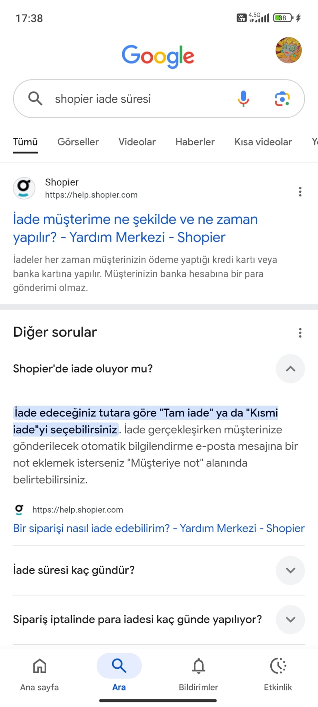
Task: Open the Kısa videolar tab
Action: click(263, 142)
